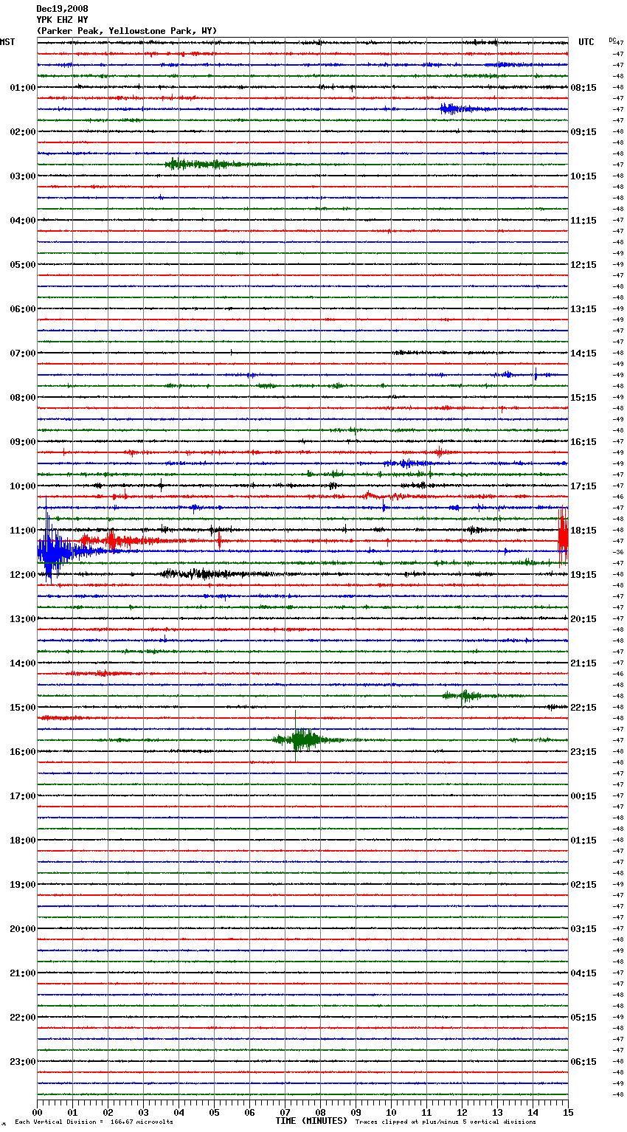
Task: Click the 14:15 UTC time label
Action: [583, 353]
